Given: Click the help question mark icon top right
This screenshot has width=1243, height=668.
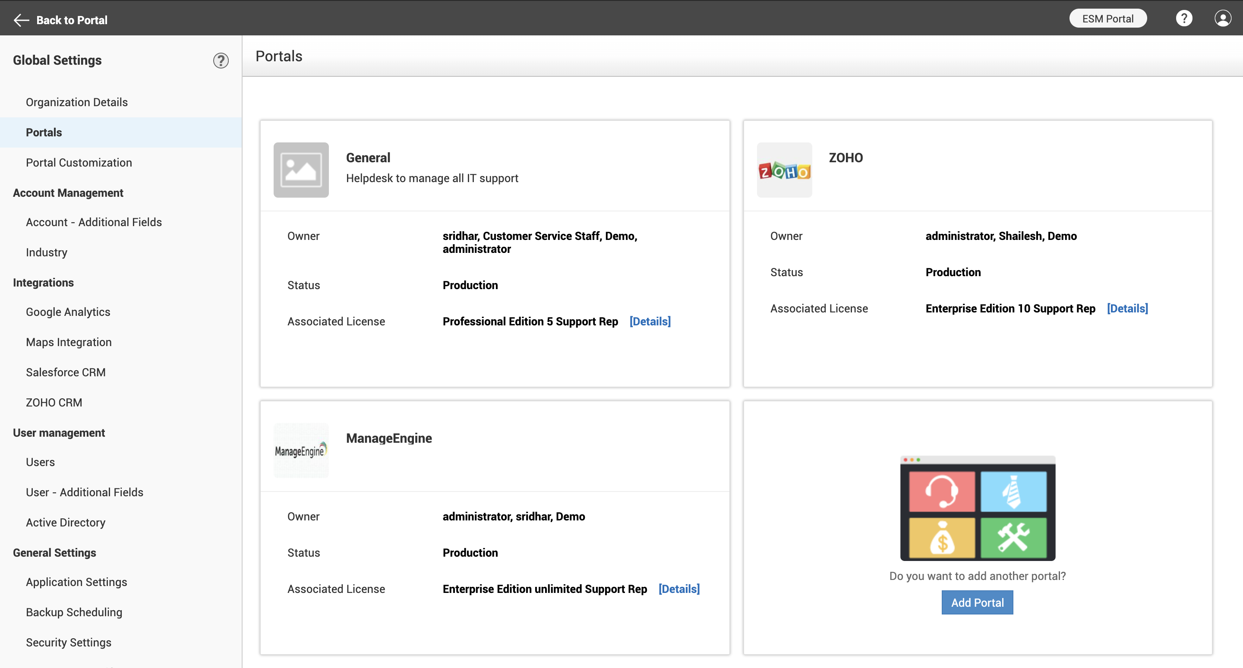Looking at the screenshot, I should [x=1185, y=18].
